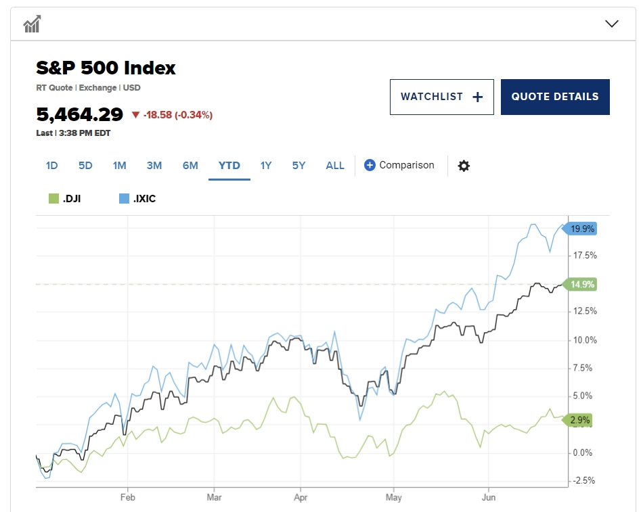Switch to the 6M chart view
Screen dimensions: 641x512
[x=190, y=165]
